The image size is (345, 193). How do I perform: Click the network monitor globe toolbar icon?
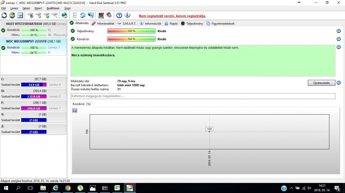(x=91, y=15)
